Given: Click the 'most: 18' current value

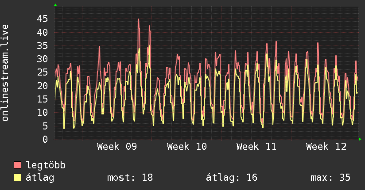Looking at the screenshot, I should 130,178.
